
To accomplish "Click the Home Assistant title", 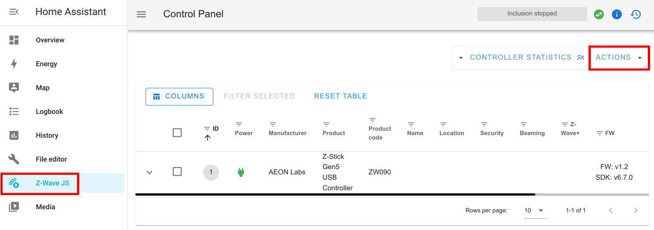I will 71,12.
